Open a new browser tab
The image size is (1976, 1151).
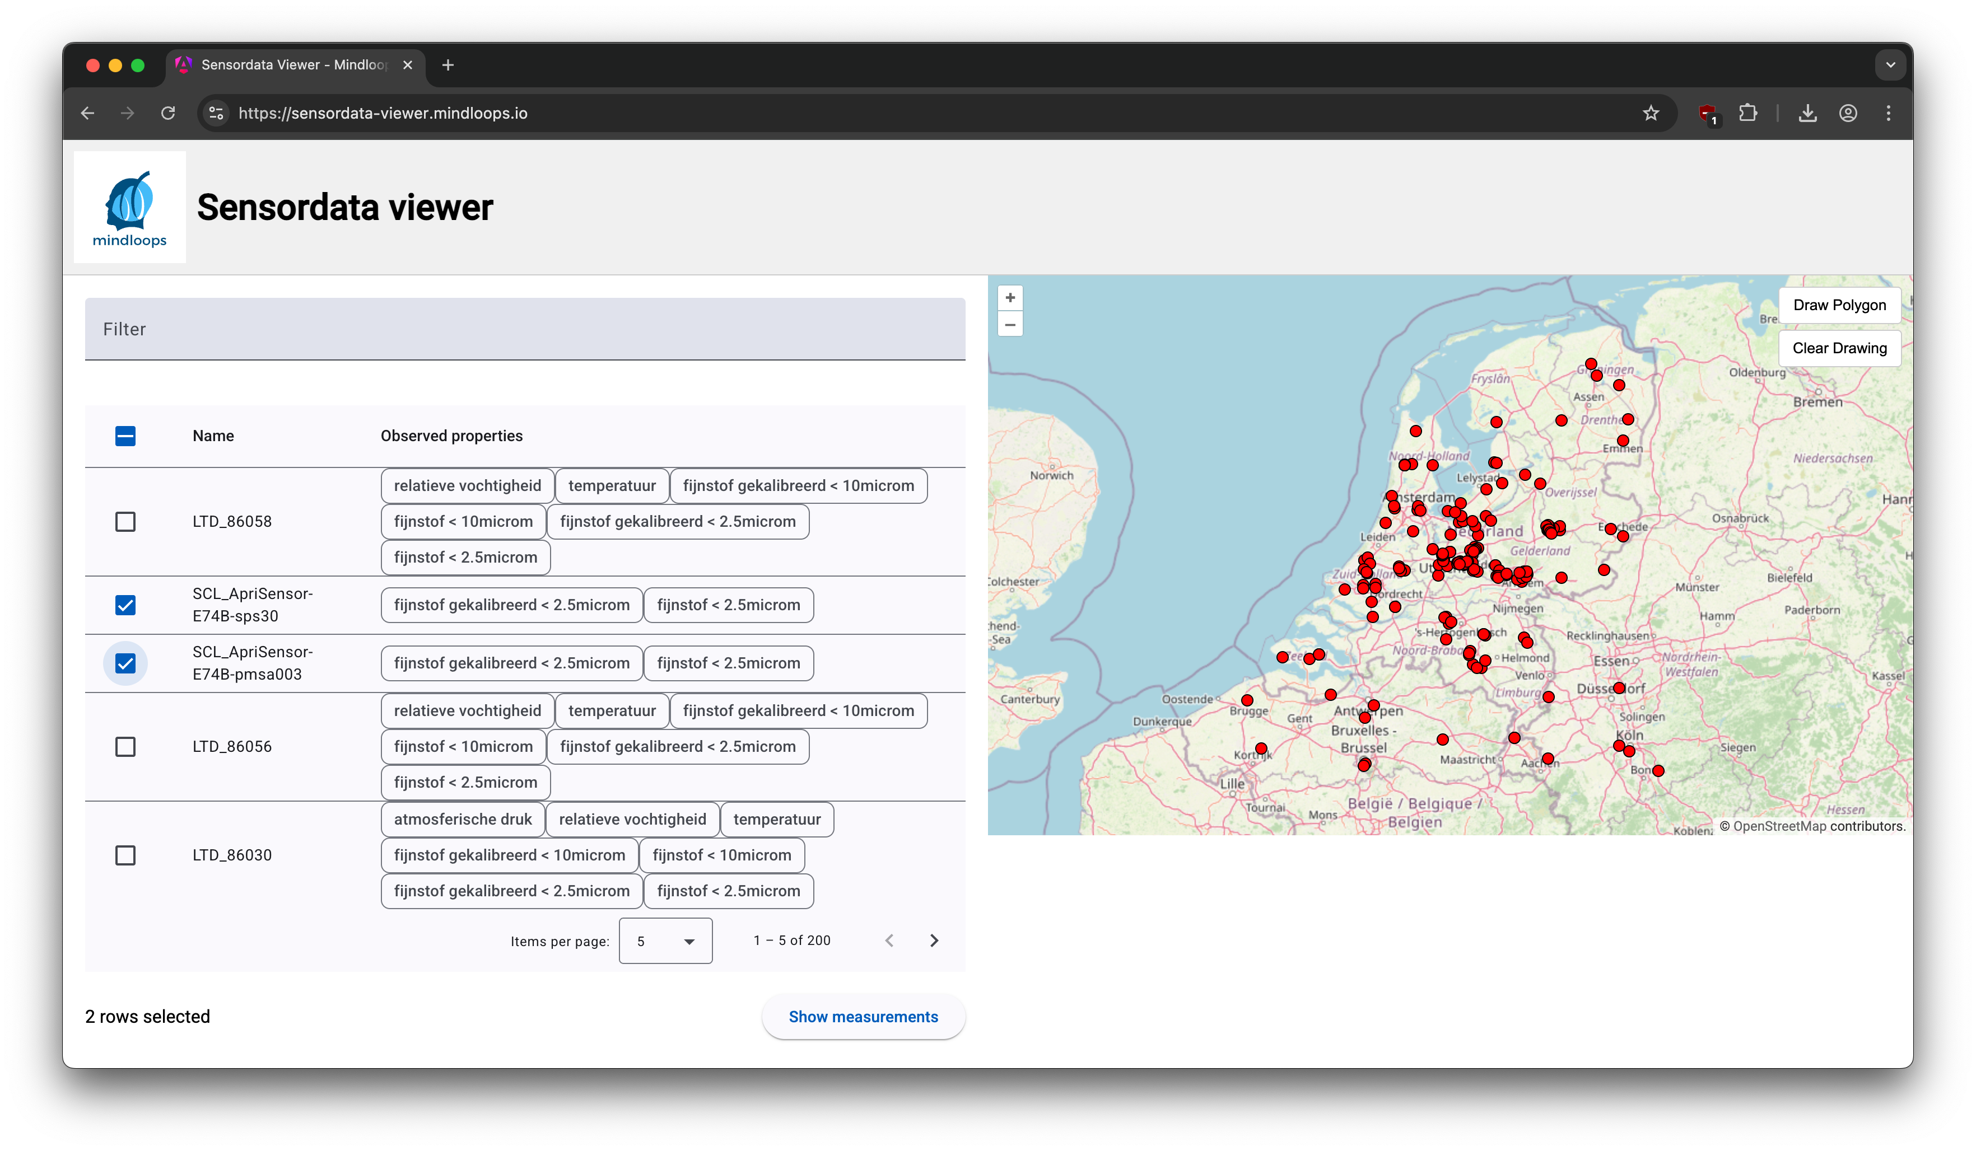(448, 65)
